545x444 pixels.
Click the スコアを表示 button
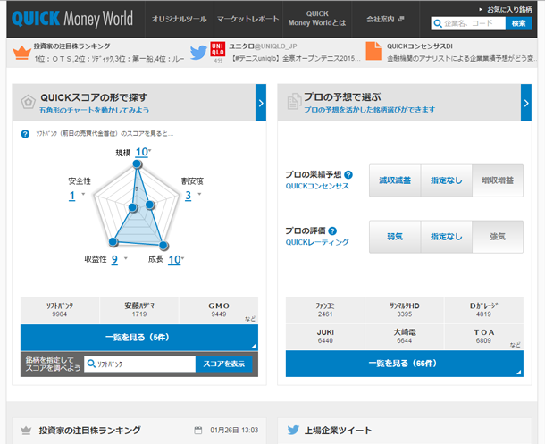(x=224, y=364)
